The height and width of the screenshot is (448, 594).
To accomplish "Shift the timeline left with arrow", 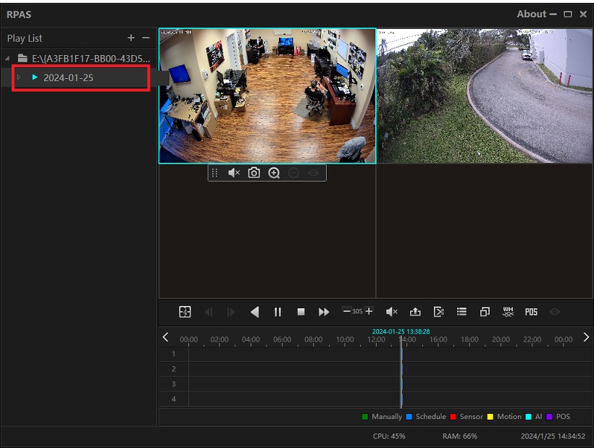I will tap(166, 337).
